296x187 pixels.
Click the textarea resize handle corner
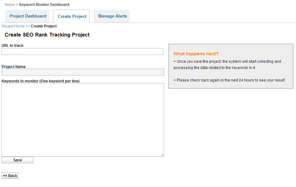click(162, 155)
